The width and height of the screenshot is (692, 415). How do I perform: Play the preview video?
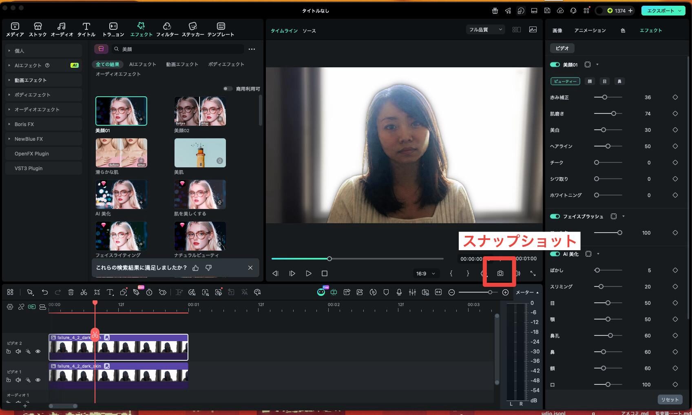click(308, 273)
